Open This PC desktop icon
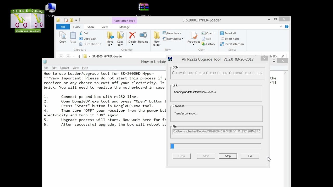The width and height of the screenshot is (333, 187). pyautogui.click(x=51, y=10)
